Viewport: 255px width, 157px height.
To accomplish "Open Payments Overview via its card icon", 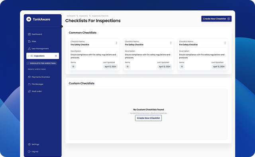I will click(29, 77).
